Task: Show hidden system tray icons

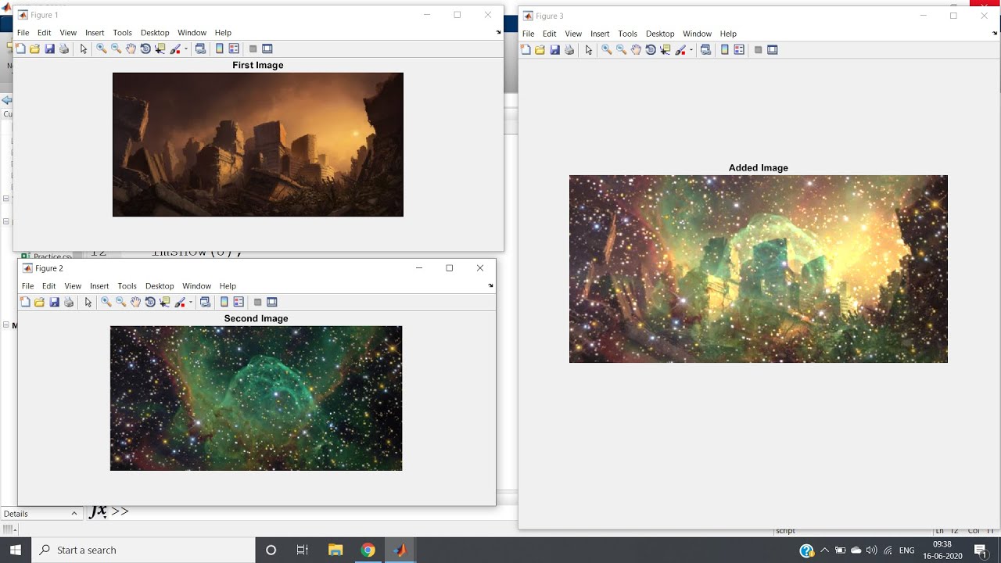Action: pos(824,550)
